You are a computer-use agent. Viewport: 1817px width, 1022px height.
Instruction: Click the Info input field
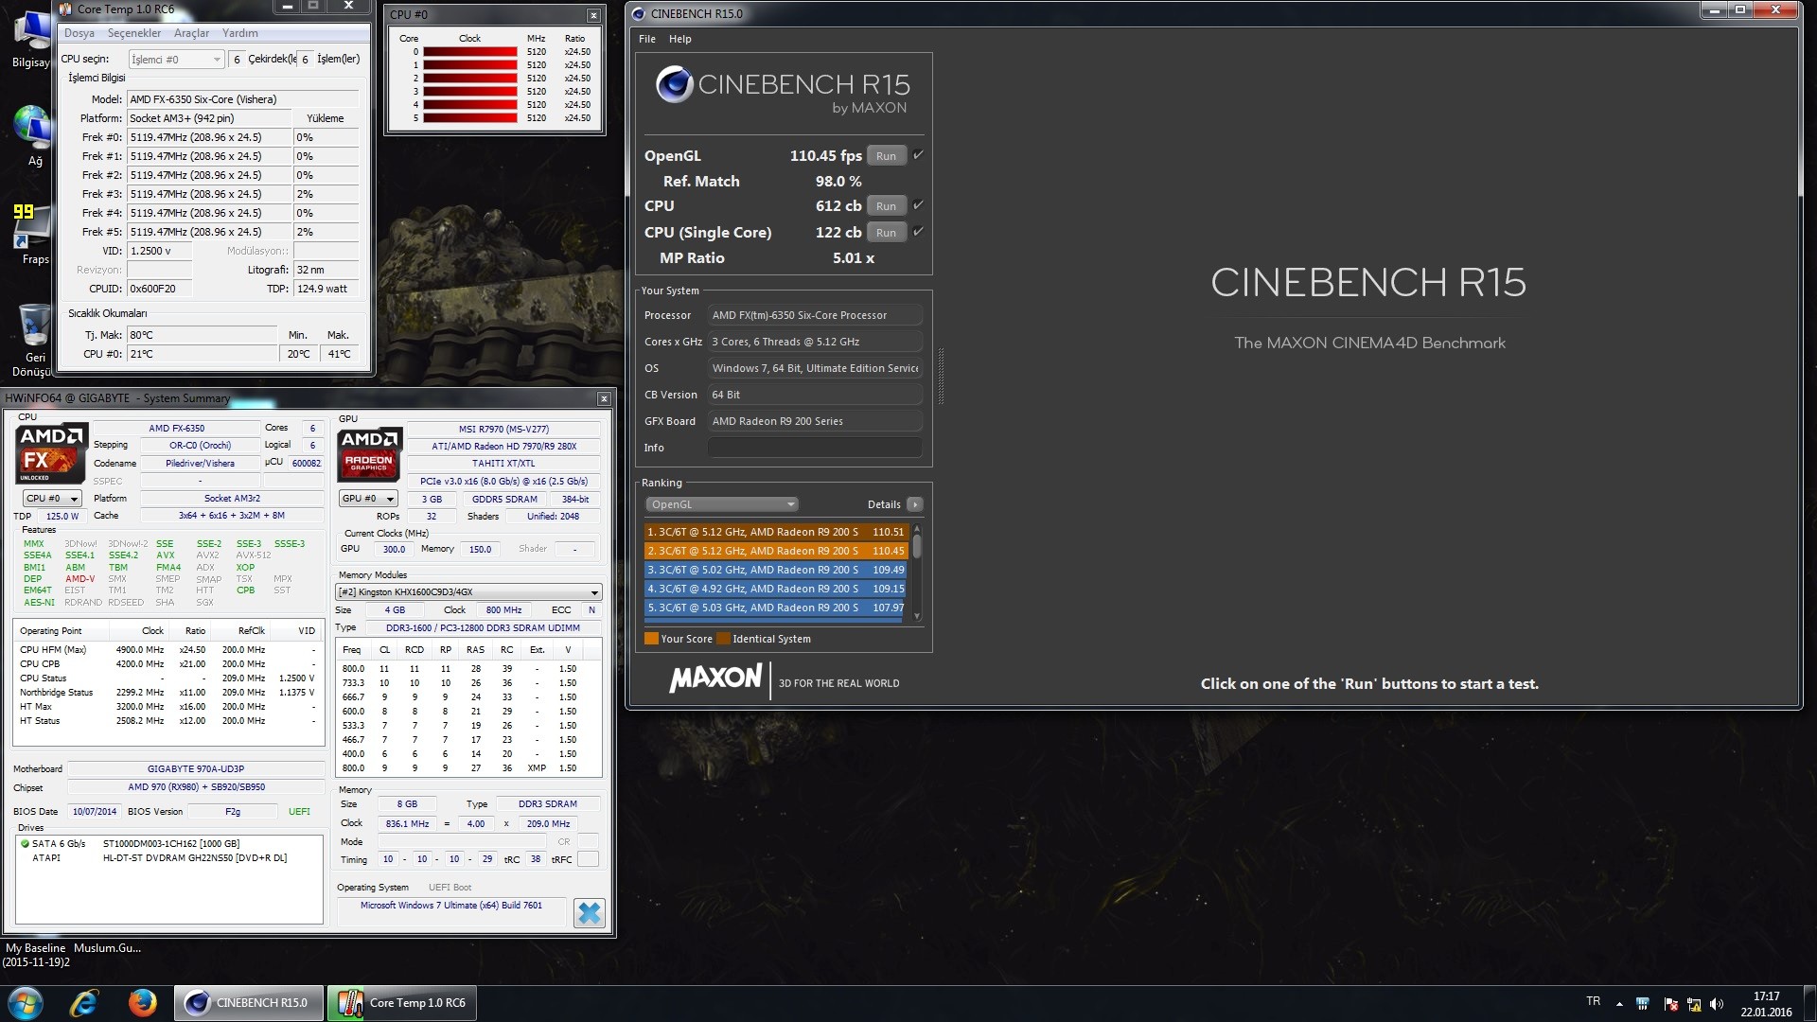click(x=815, y=448)
